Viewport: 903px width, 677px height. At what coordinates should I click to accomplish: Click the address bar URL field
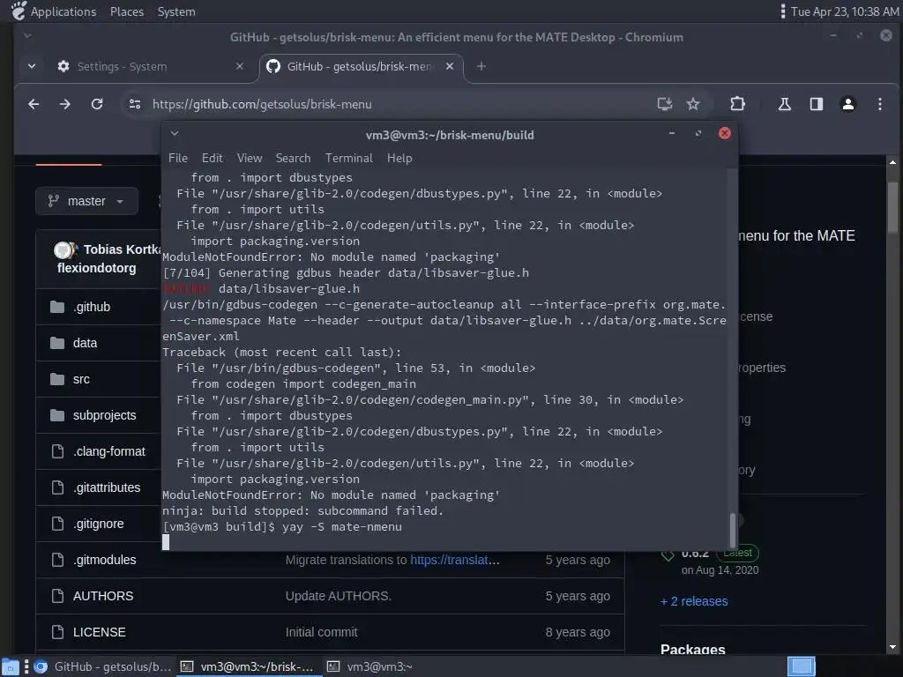coord(392,104)
